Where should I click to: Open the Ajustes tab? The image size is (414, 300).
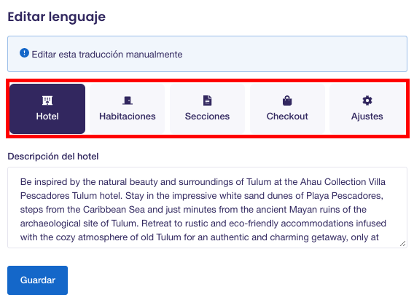[x=367, y=109]
